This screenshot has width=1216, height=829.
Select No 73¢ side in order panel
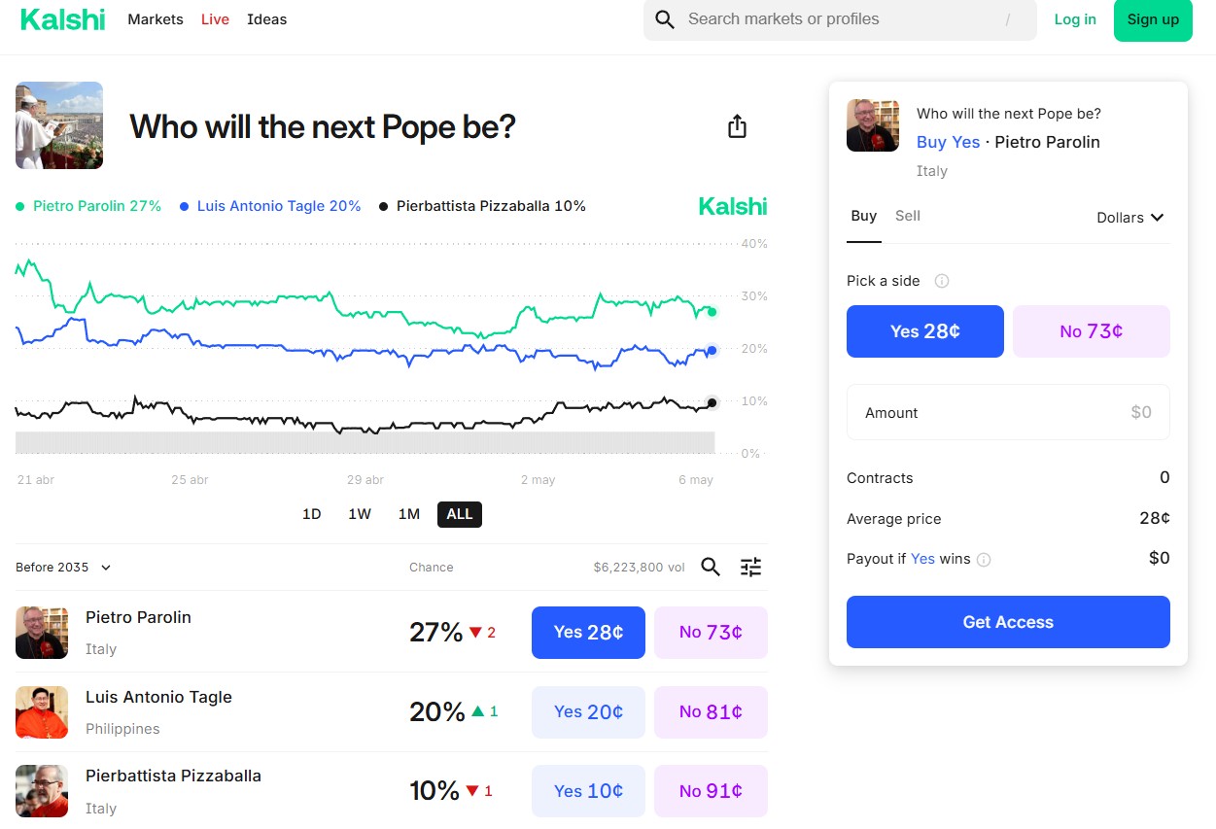(x=1092, y=331)
